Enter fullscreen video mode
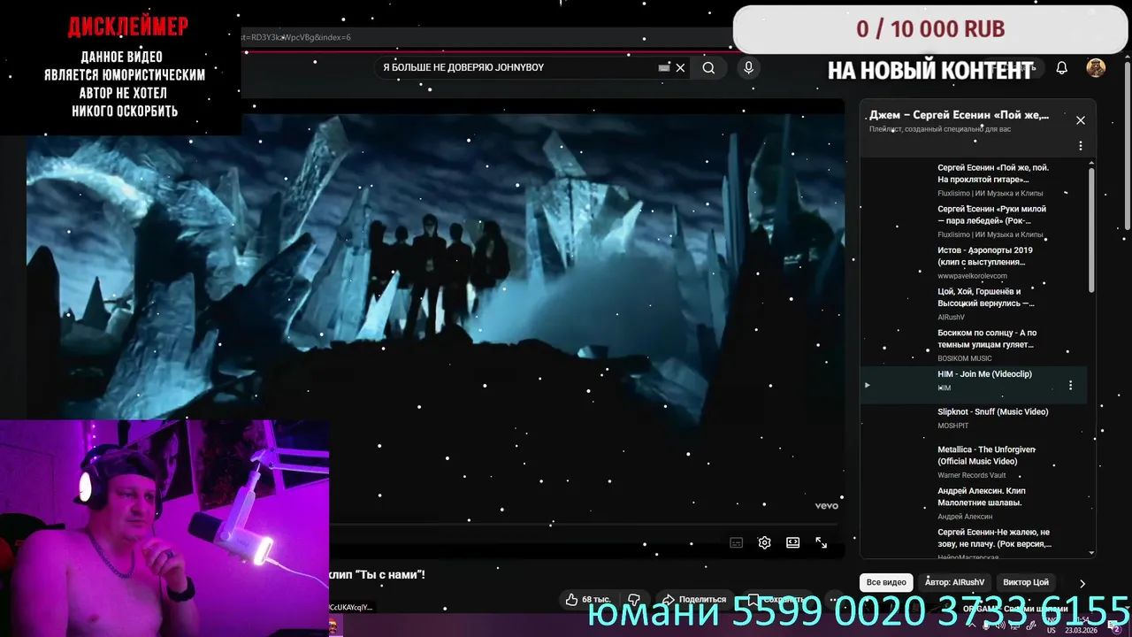Screen dimensions: 1132x637 pyautogui.click(x=822, y=543)
